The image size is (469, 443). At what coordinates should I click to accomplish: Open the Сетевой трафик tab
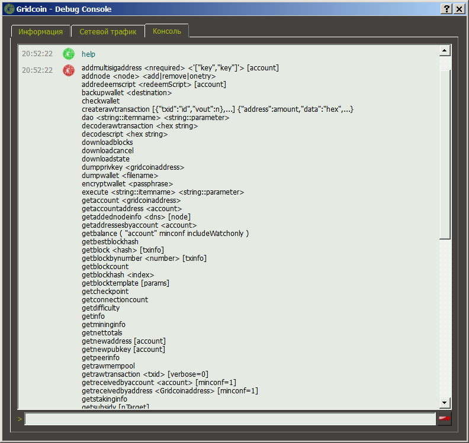107,31
